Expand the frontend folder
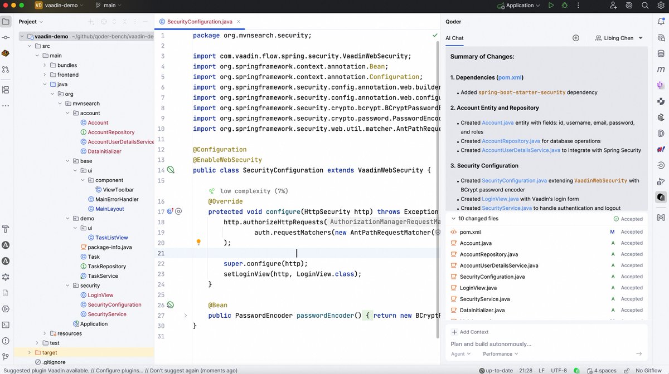The height and width of the screenshot is (374, 669). pos(45,75)
